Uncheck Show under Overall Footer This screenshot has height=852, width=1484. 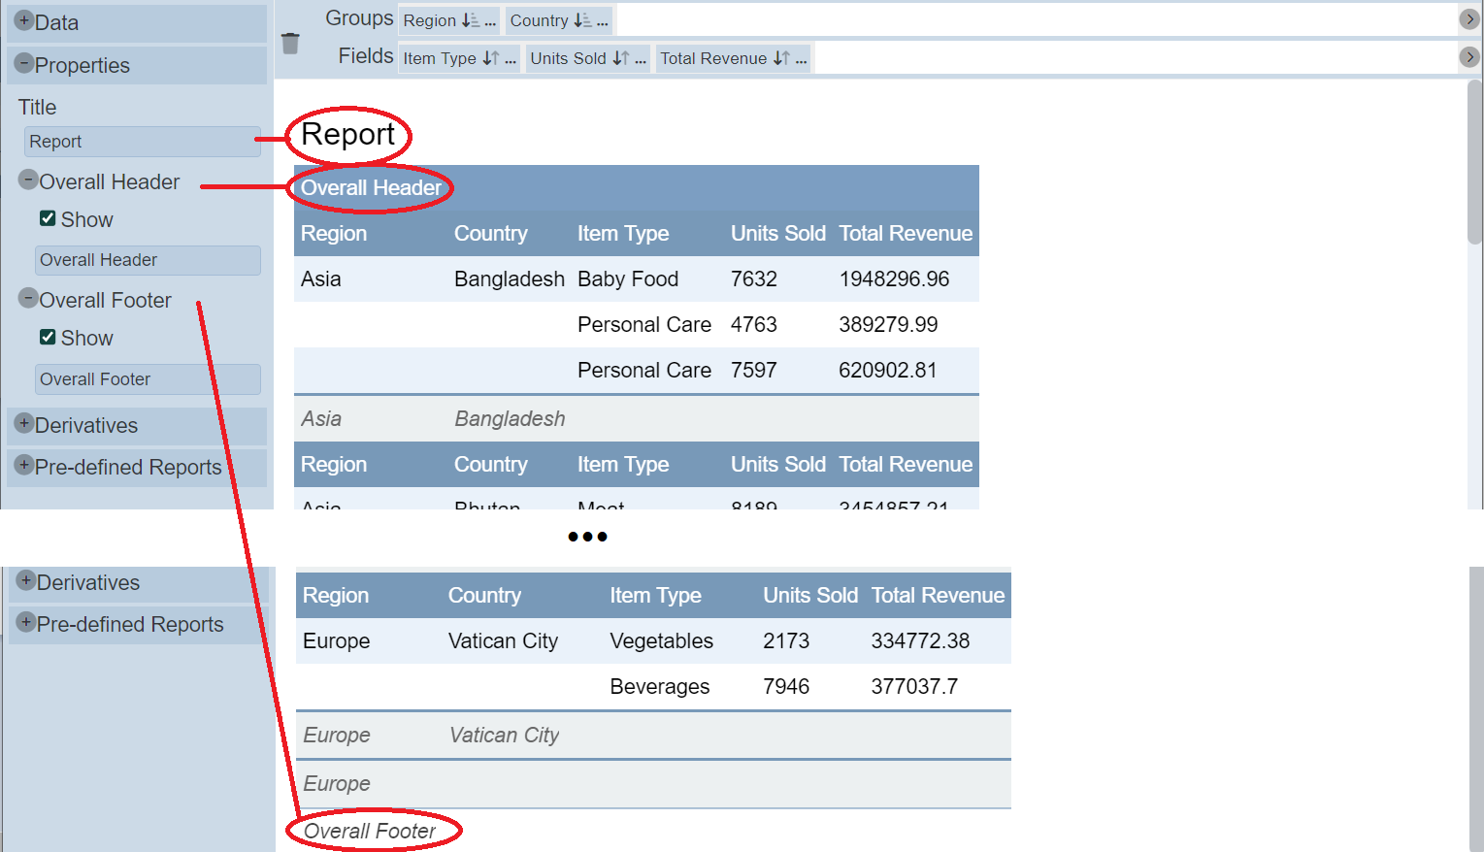48,337
